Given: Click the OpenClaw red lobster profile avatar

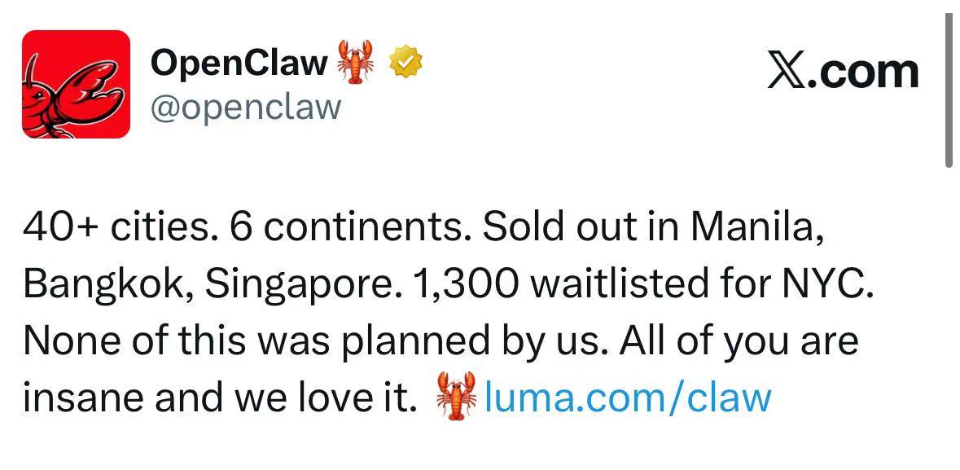Looking at the screenshot, I should (x=76, y=84).
